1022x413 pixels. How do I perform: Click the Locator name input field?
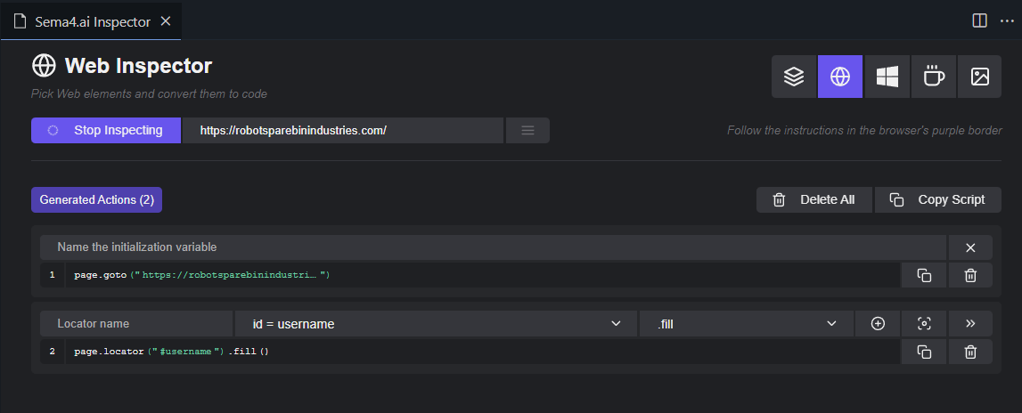[x=136, y=324]
